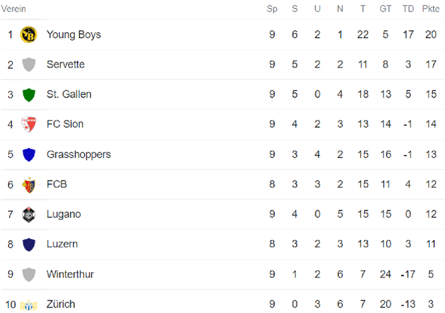Open the Grasshoppers team link
The image size is (445, 313).
79,154
